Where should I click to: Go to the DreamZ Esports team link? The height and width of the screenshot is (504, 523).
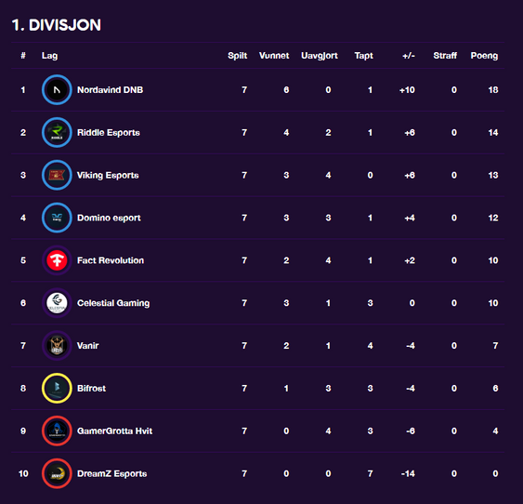[112, 473]
